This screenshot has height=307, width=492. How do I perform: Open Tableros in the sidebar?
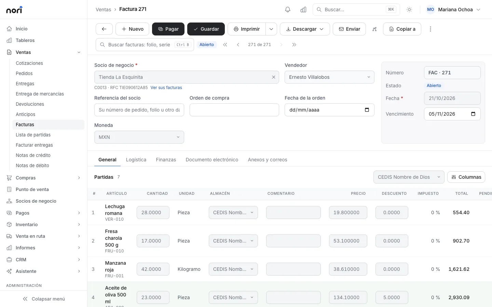click(x=44, y=40)
